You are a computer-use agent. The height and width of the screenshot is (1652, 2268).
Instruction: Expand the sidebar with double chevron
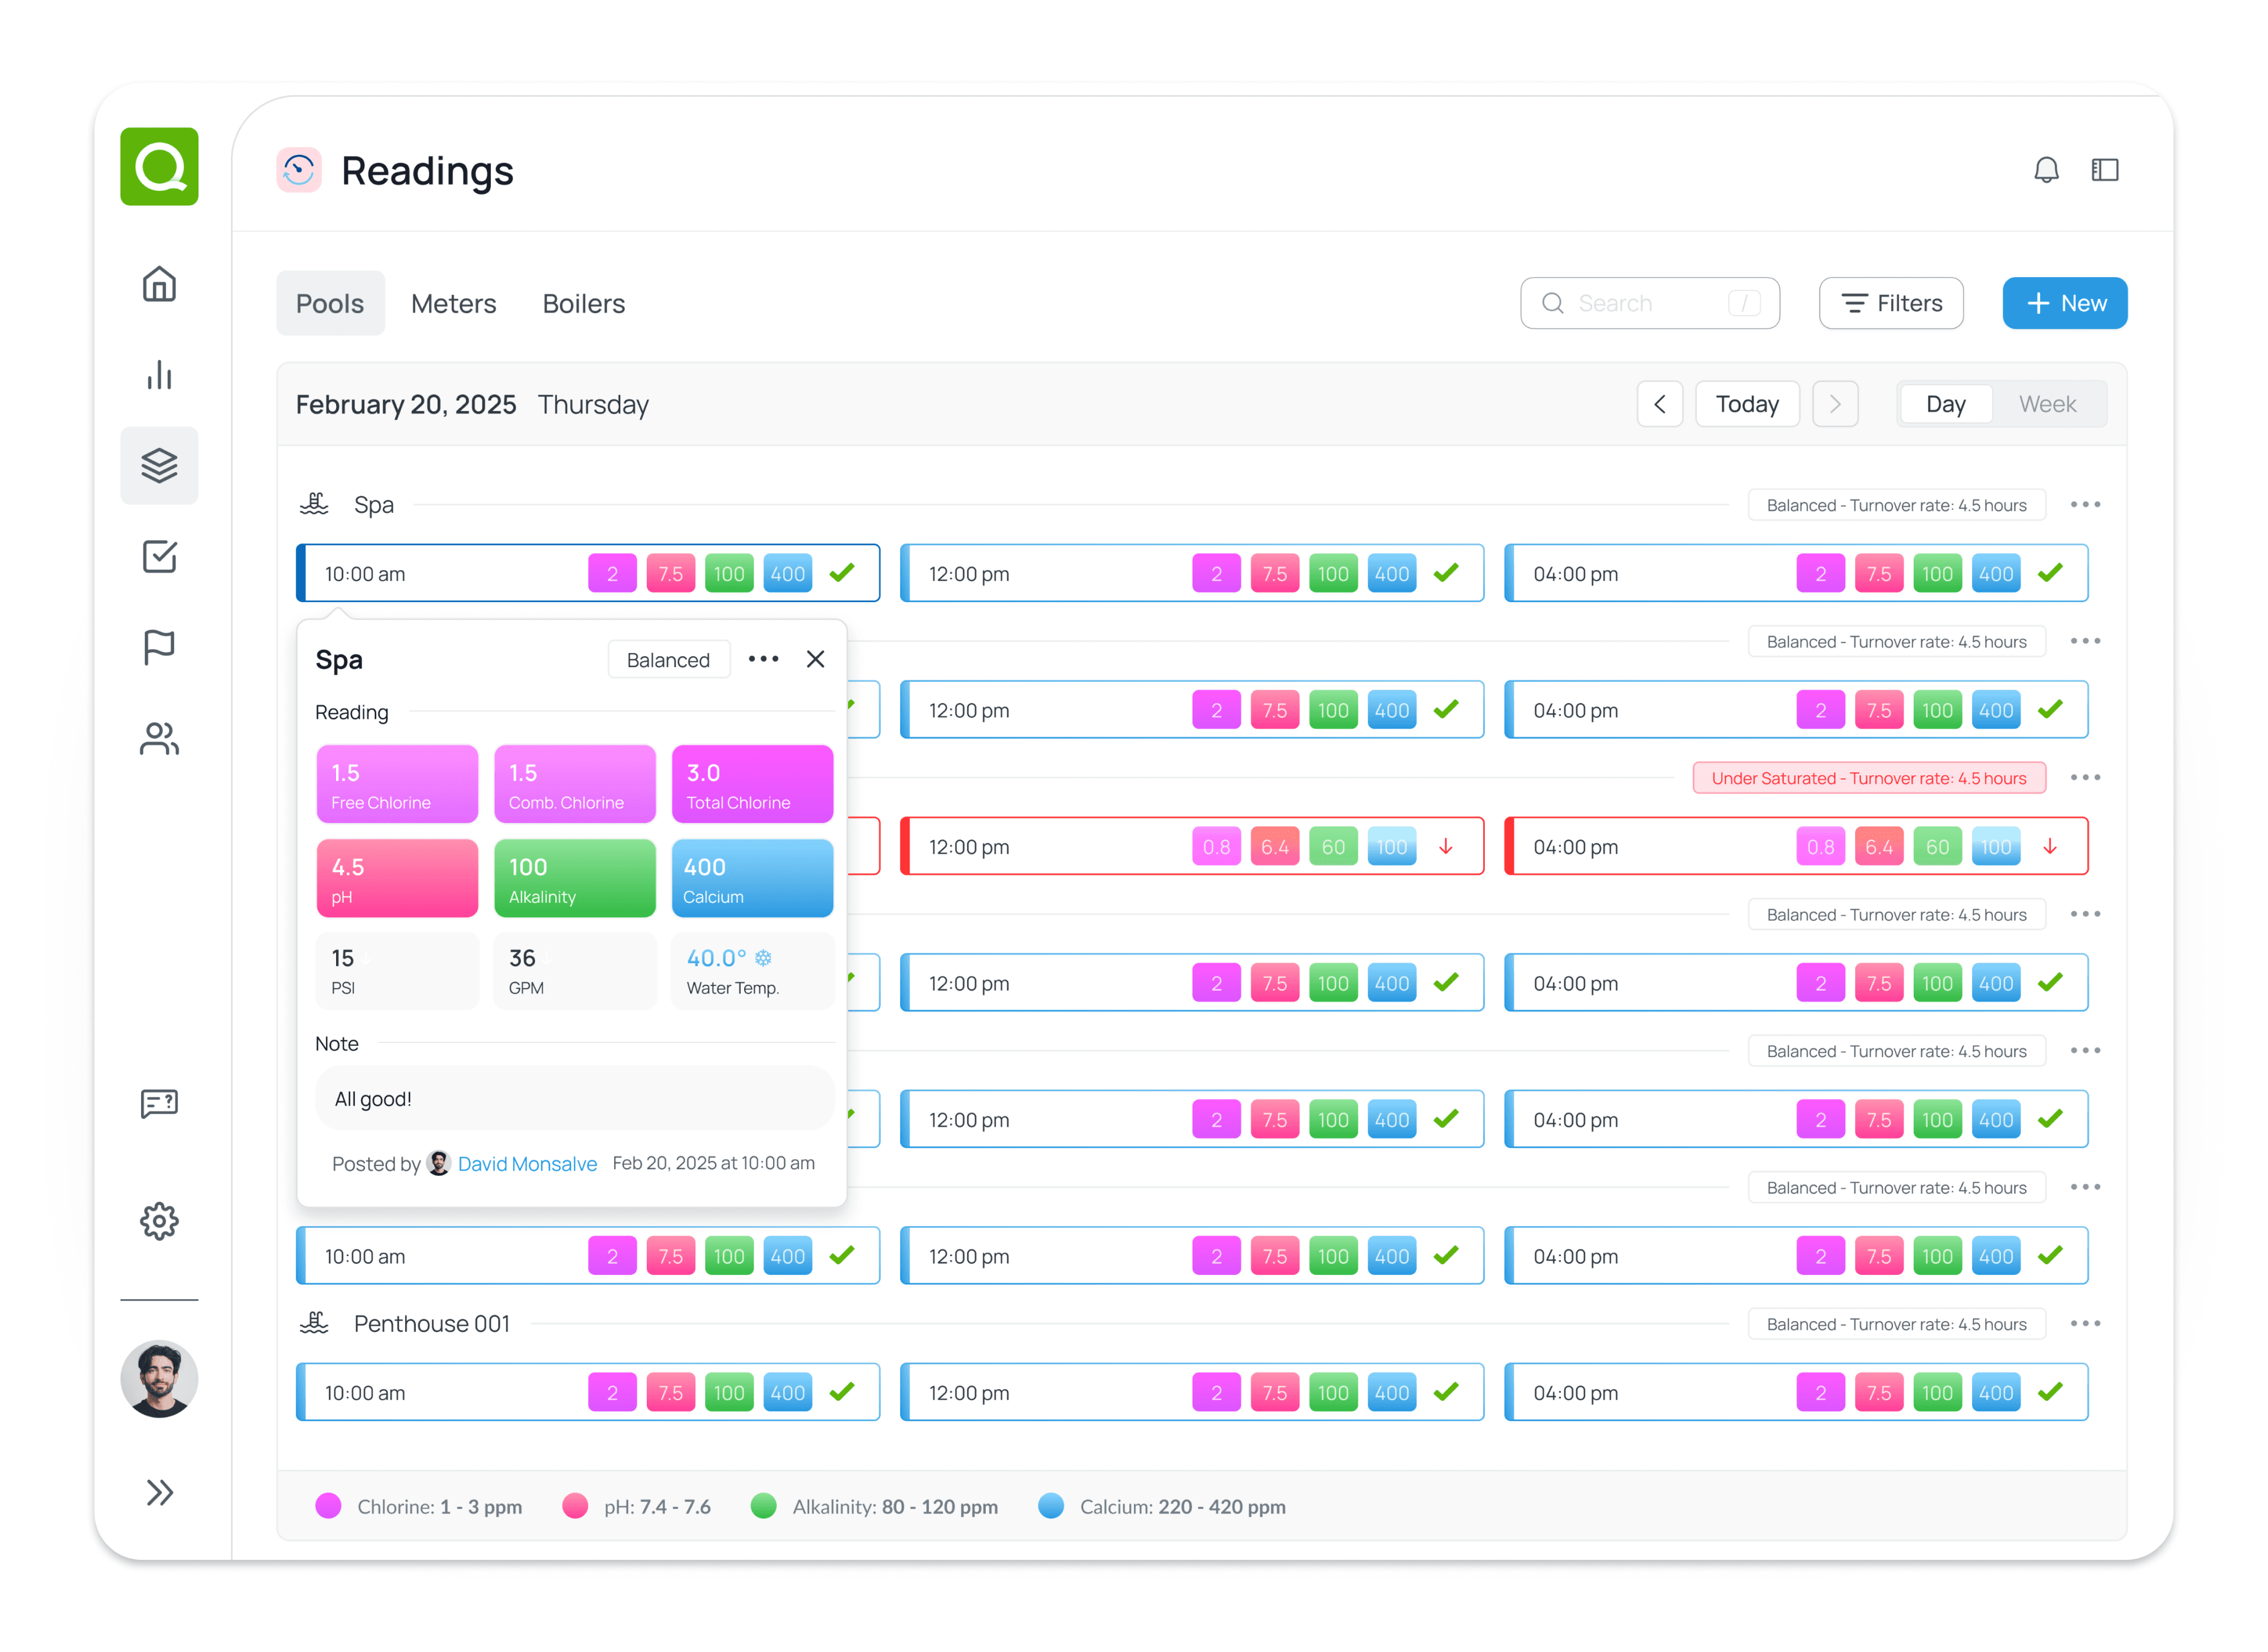(x=159, y=1492)
